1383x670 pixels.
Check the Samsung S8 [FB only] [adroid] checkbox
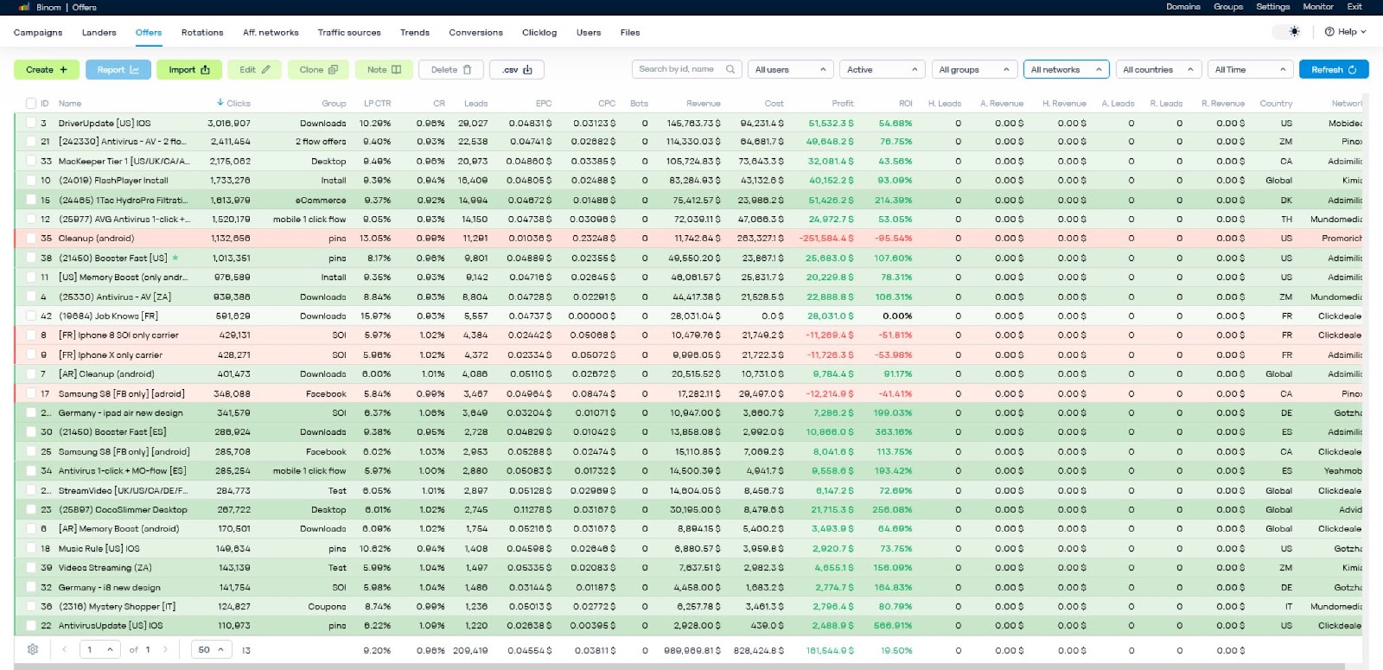31,393
